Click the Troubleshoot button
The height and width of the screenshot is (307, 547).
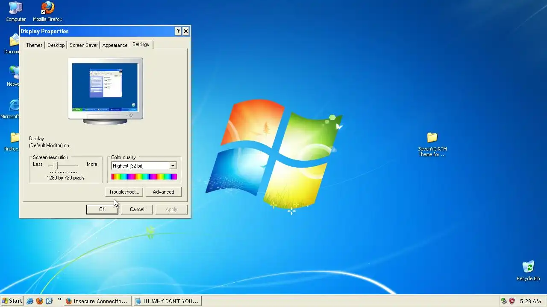(124, 192)
